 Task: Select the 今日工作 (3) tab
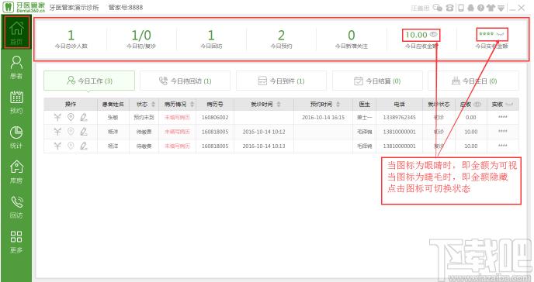pos(89,81)
